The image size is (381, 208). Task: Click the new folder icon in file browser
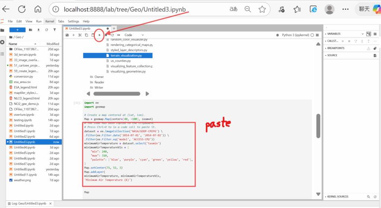coord(30,30)
